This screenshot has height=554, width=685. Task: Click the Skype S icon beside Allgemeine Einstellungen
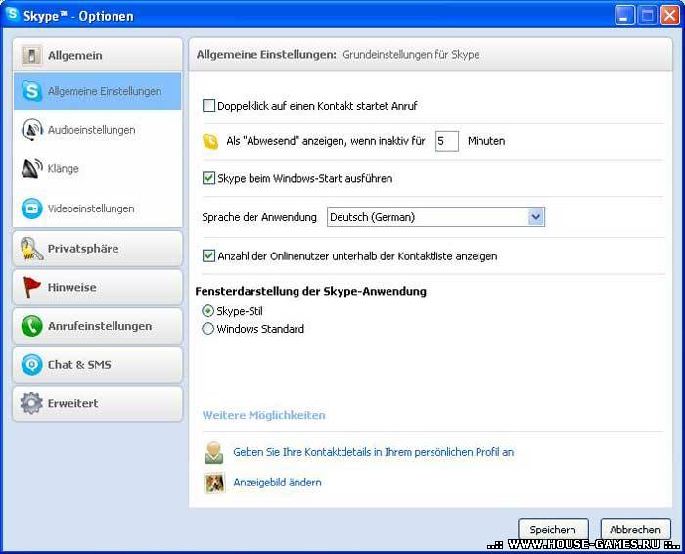32,91
